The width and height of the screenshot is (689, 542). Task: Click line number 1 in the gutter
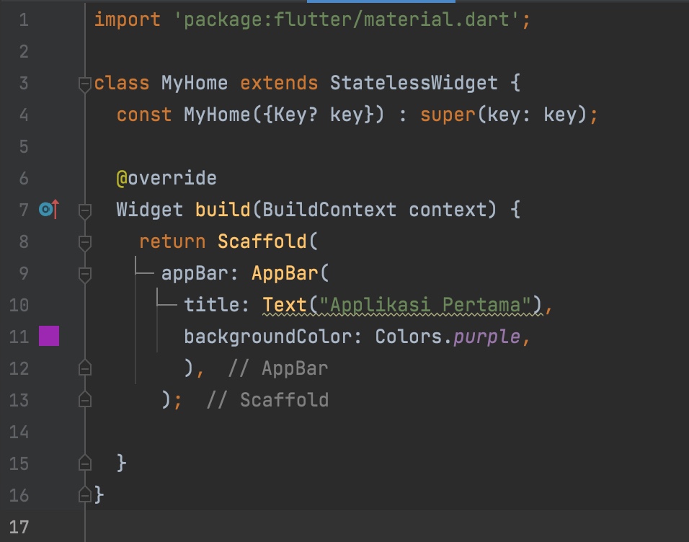tap(24, 20)
